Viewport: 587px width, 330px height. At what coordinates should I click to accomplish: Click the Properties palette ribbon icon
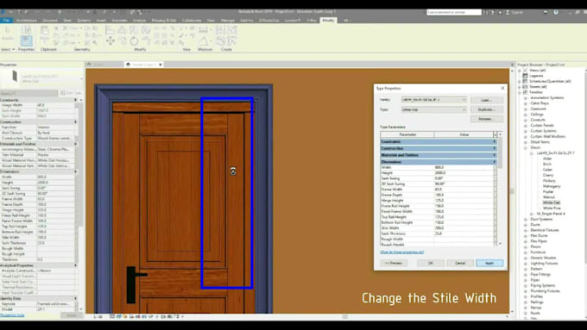pyautogui.click(x=26, y=40)
